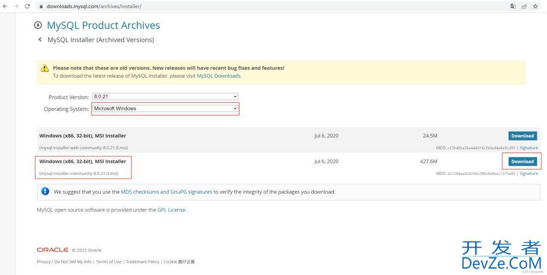Click the browser forward arrow

tap(16, 6)
